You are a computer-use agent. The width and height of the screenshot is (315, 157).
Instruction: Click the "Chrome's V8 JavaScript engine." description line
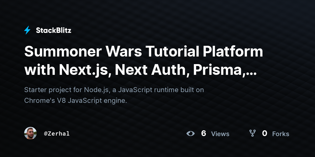pos(76,100)
